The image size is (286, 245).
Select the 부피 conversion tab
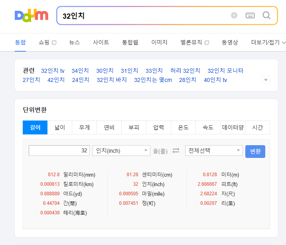tap(134, 127)
